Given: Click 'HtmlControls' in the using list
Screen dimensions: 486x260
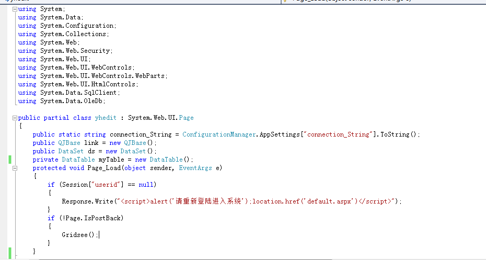Looking at the screenshot, I should [x=113, y=84].
